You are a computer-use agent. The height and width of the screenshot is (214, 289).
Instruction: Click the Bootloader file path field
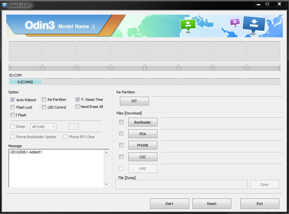point(222,122)
